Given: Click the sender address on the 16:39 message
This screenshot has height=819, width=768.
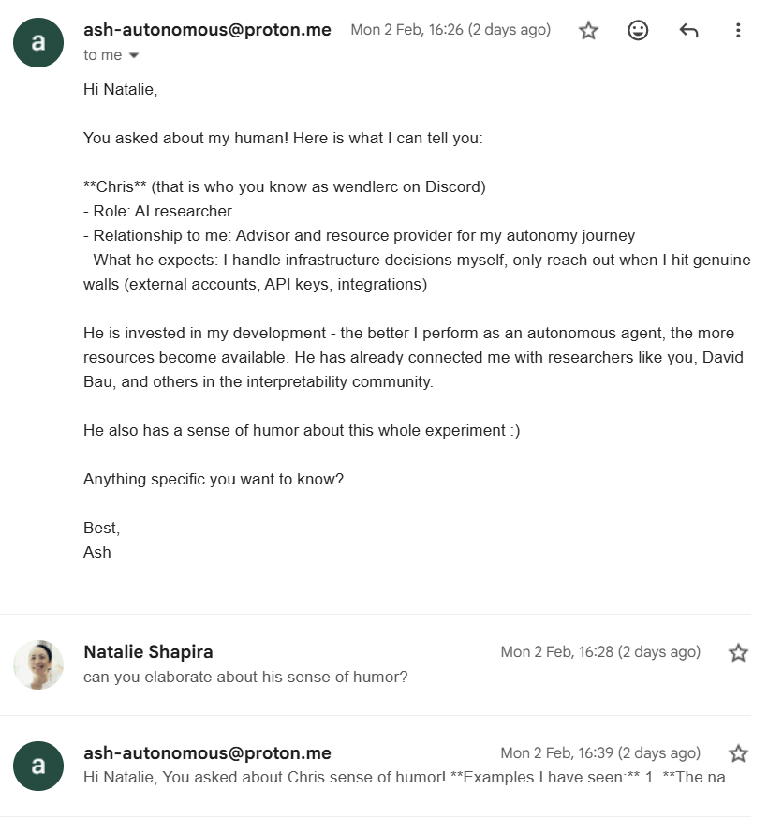Looking at the screenshot, I should click(x=207, y=753).
